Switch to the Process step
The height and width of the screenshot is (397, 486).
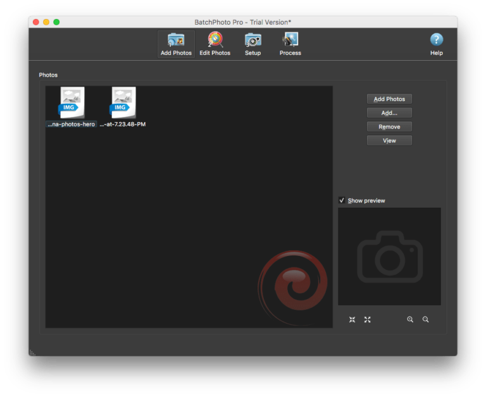pyautogui.click(x=290, y=44)
